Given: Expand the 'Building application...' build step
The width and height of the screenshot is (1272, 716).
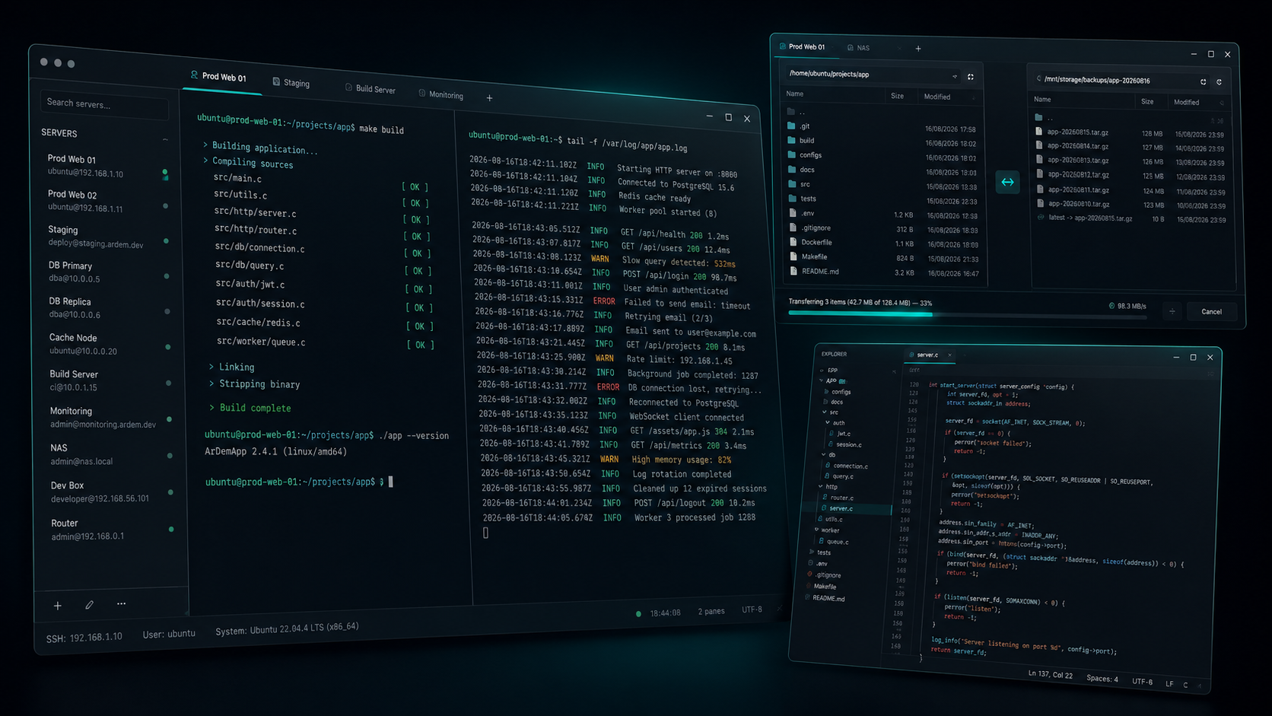Looking at the screenshot, I should (205, 145).
